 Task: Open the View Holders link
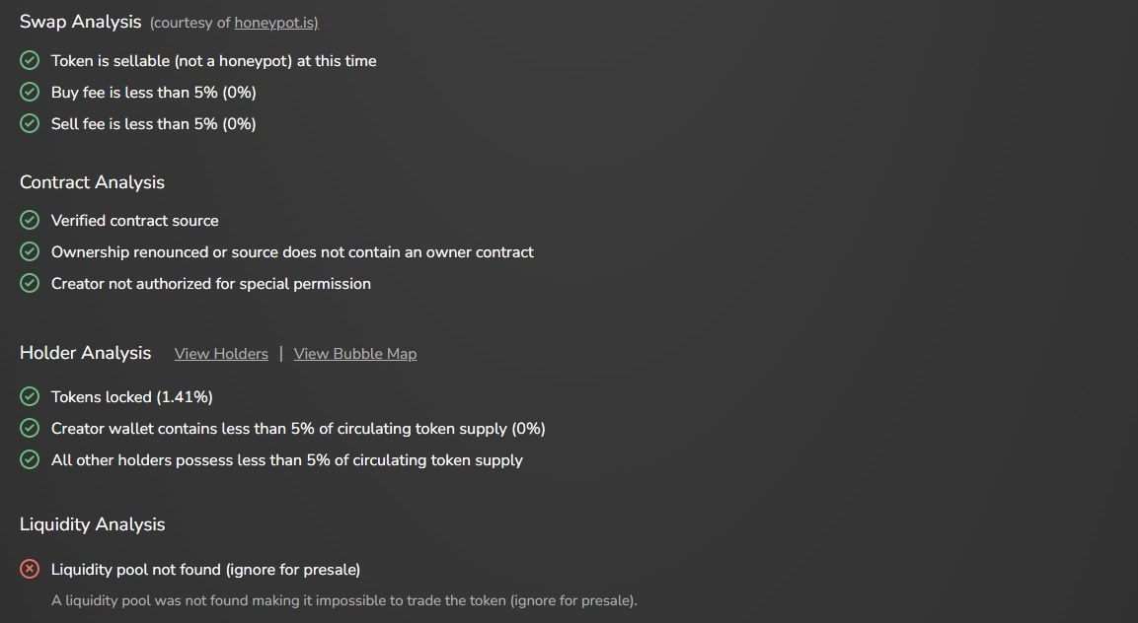(221, 354)
